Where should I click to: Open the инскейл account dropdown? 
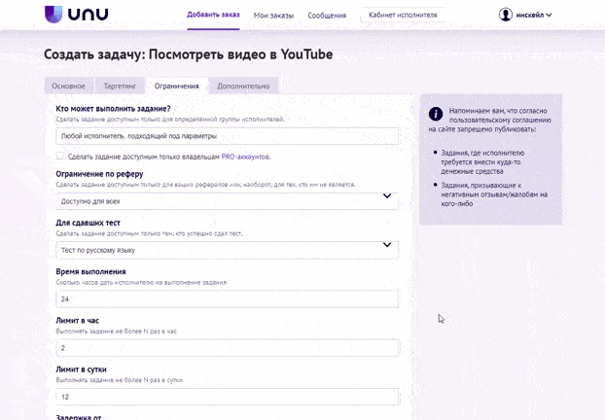pyautogui.click(x=534, y=15)
